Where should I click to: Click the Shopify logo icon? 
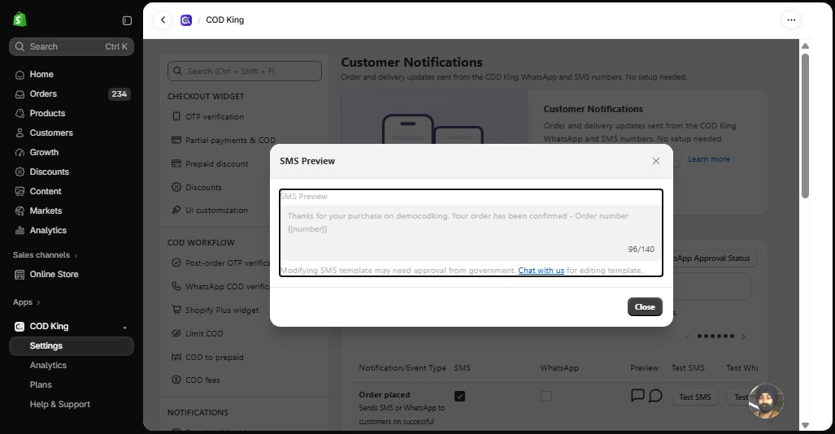click(x=20, y=20)
